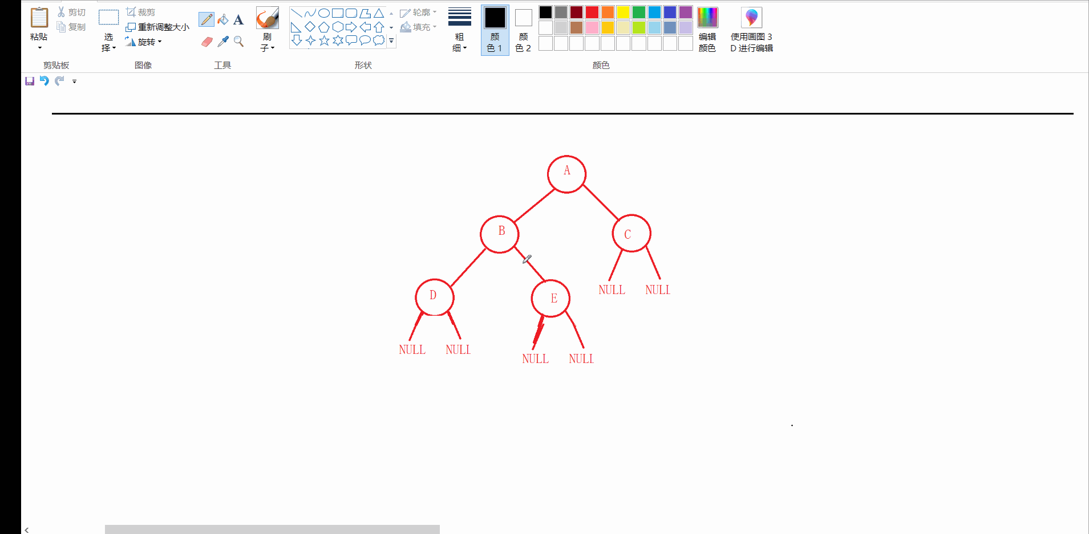Viewport: 1089px width, 534px height.
Task: Open the 刷子 Brushes tool
Action: 266,26
